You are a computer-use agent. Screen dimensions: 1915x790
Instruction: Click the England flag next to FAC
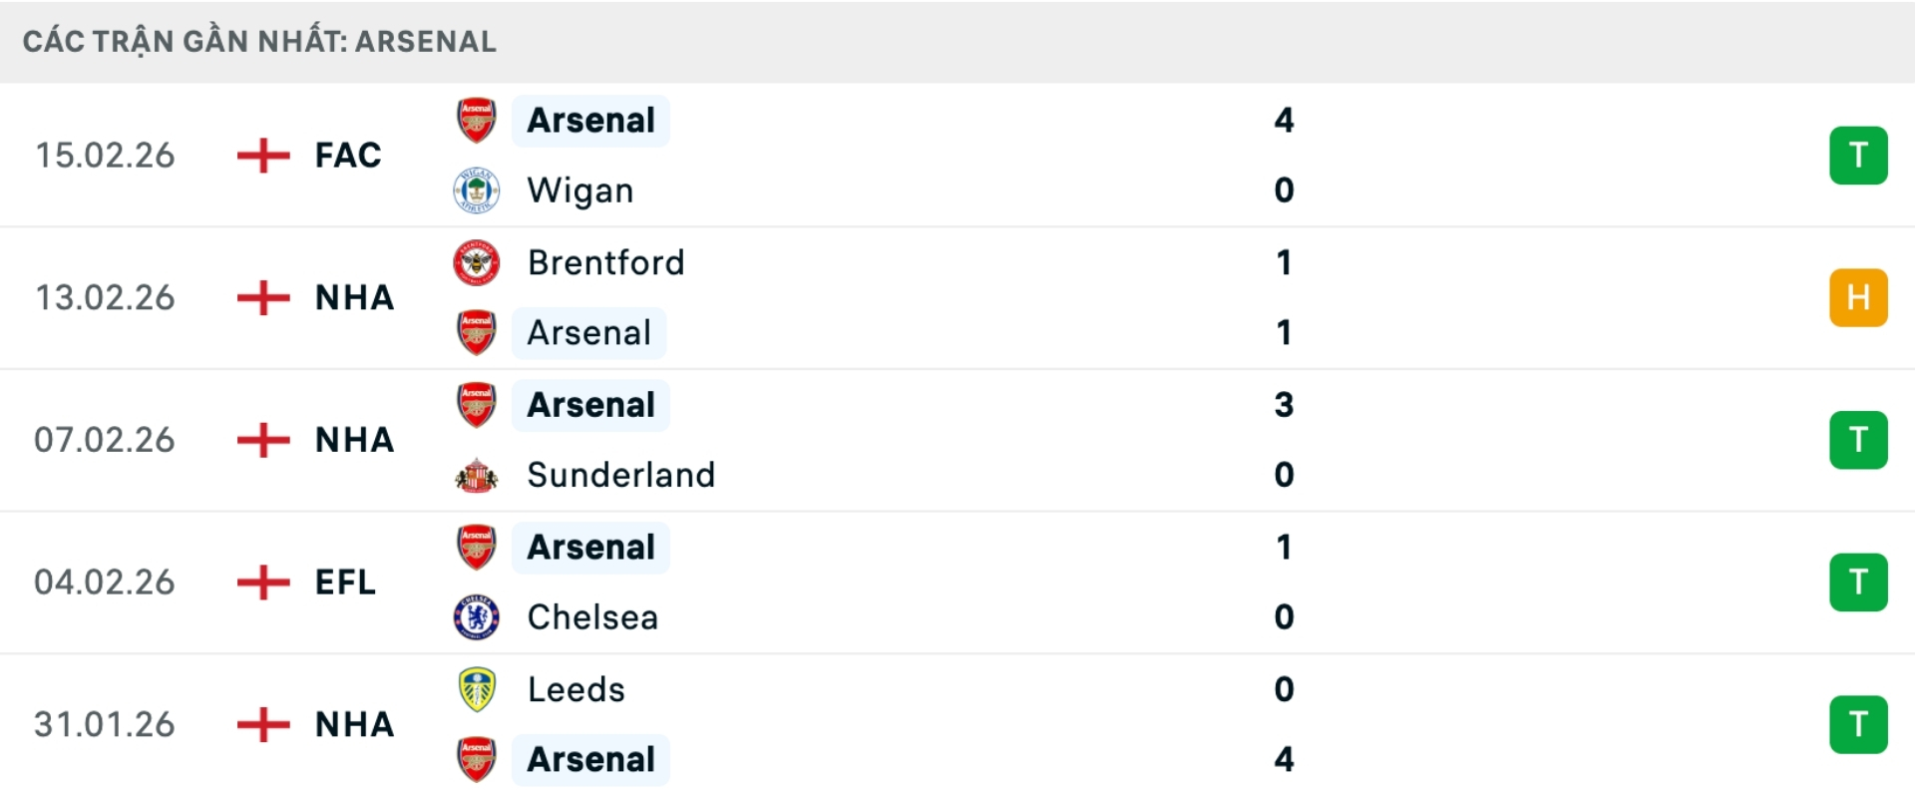point(262,156)
